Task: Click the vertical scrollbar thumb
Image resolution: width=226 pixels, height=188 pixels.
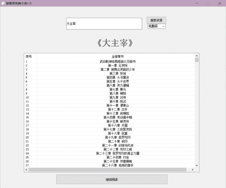Action: tap(197, 60)
